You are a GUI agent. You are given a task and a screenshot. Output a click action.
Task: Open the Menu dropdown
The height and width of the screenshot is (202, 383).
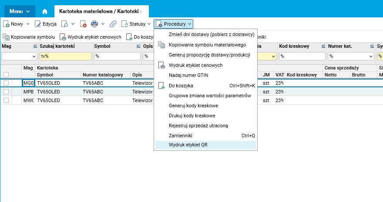click(x=20, y=11)
